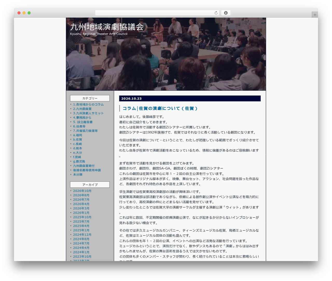Viewport: 332px width, 281px height.
Task: Open the g.鹿児島 category
Action: tap(79, 162)
